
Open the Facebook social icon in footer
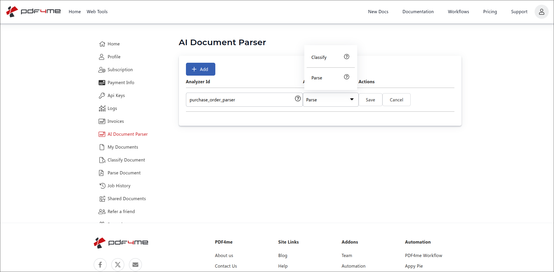point(100,265)
